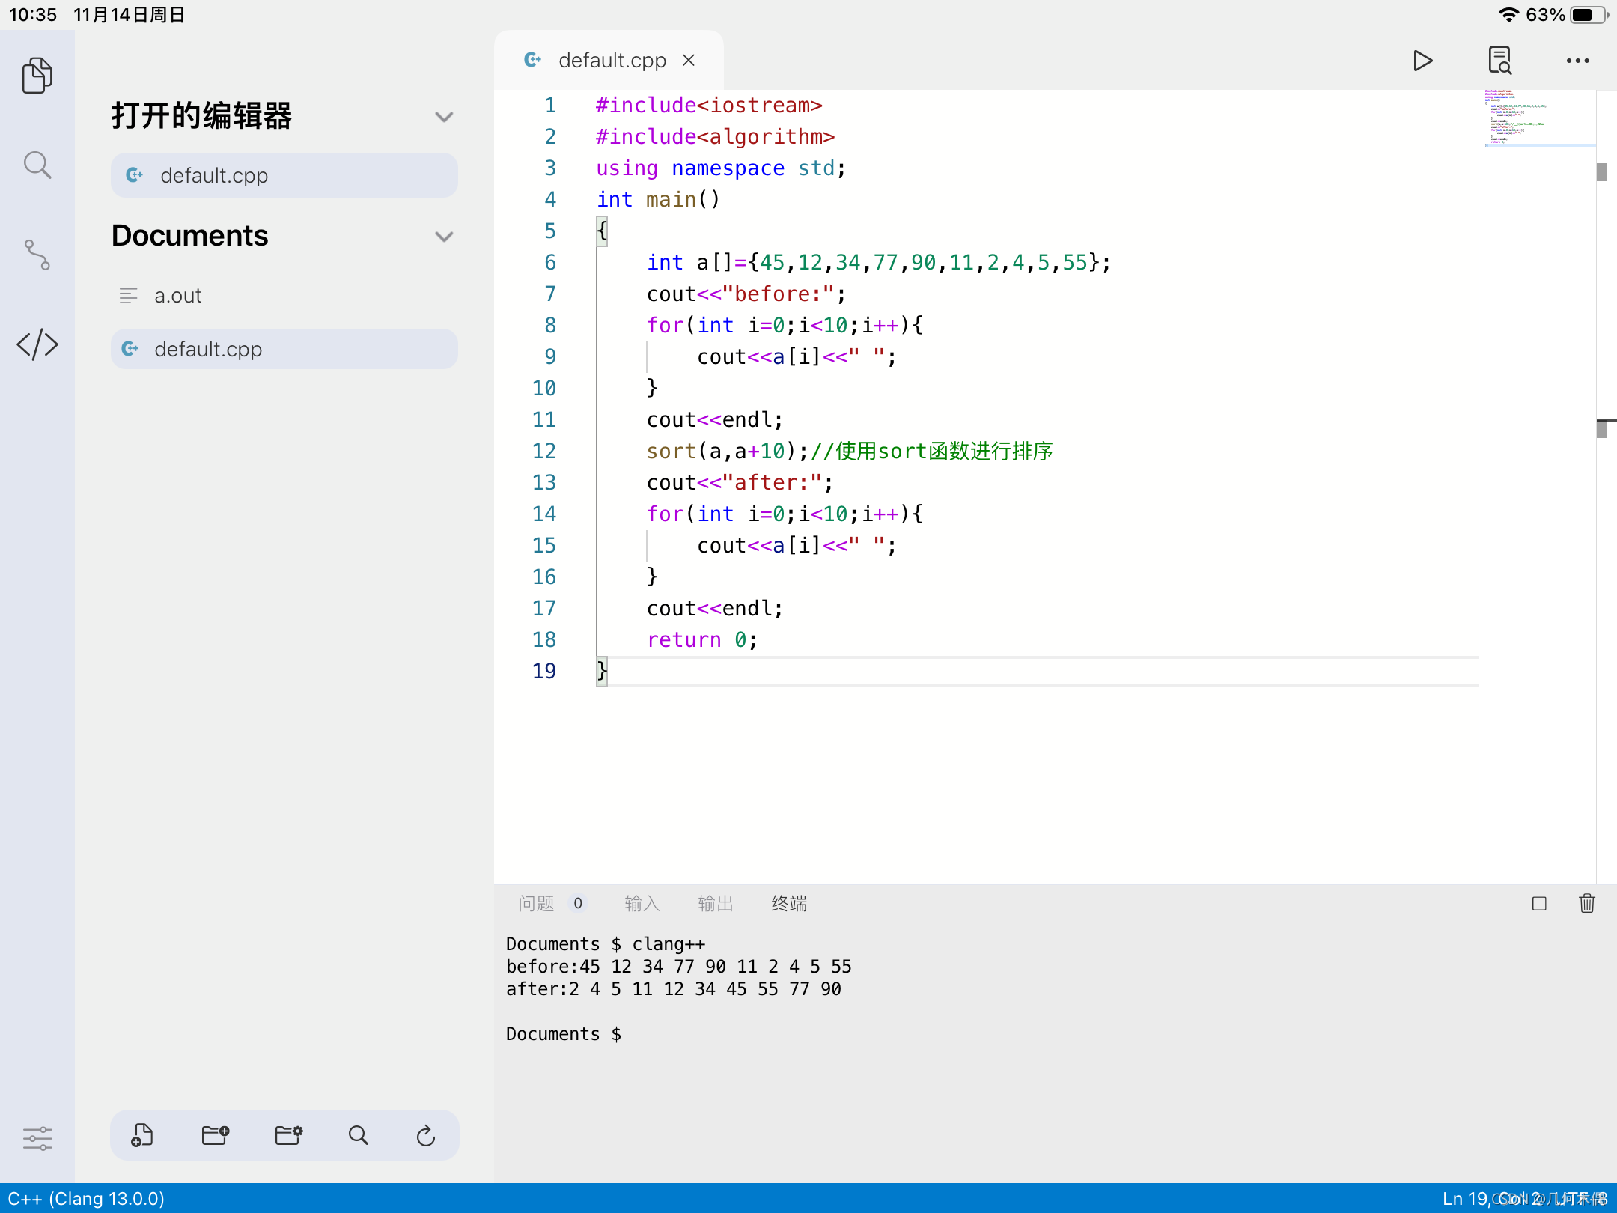Select the code brackets sidebar icon

(37, 344)
